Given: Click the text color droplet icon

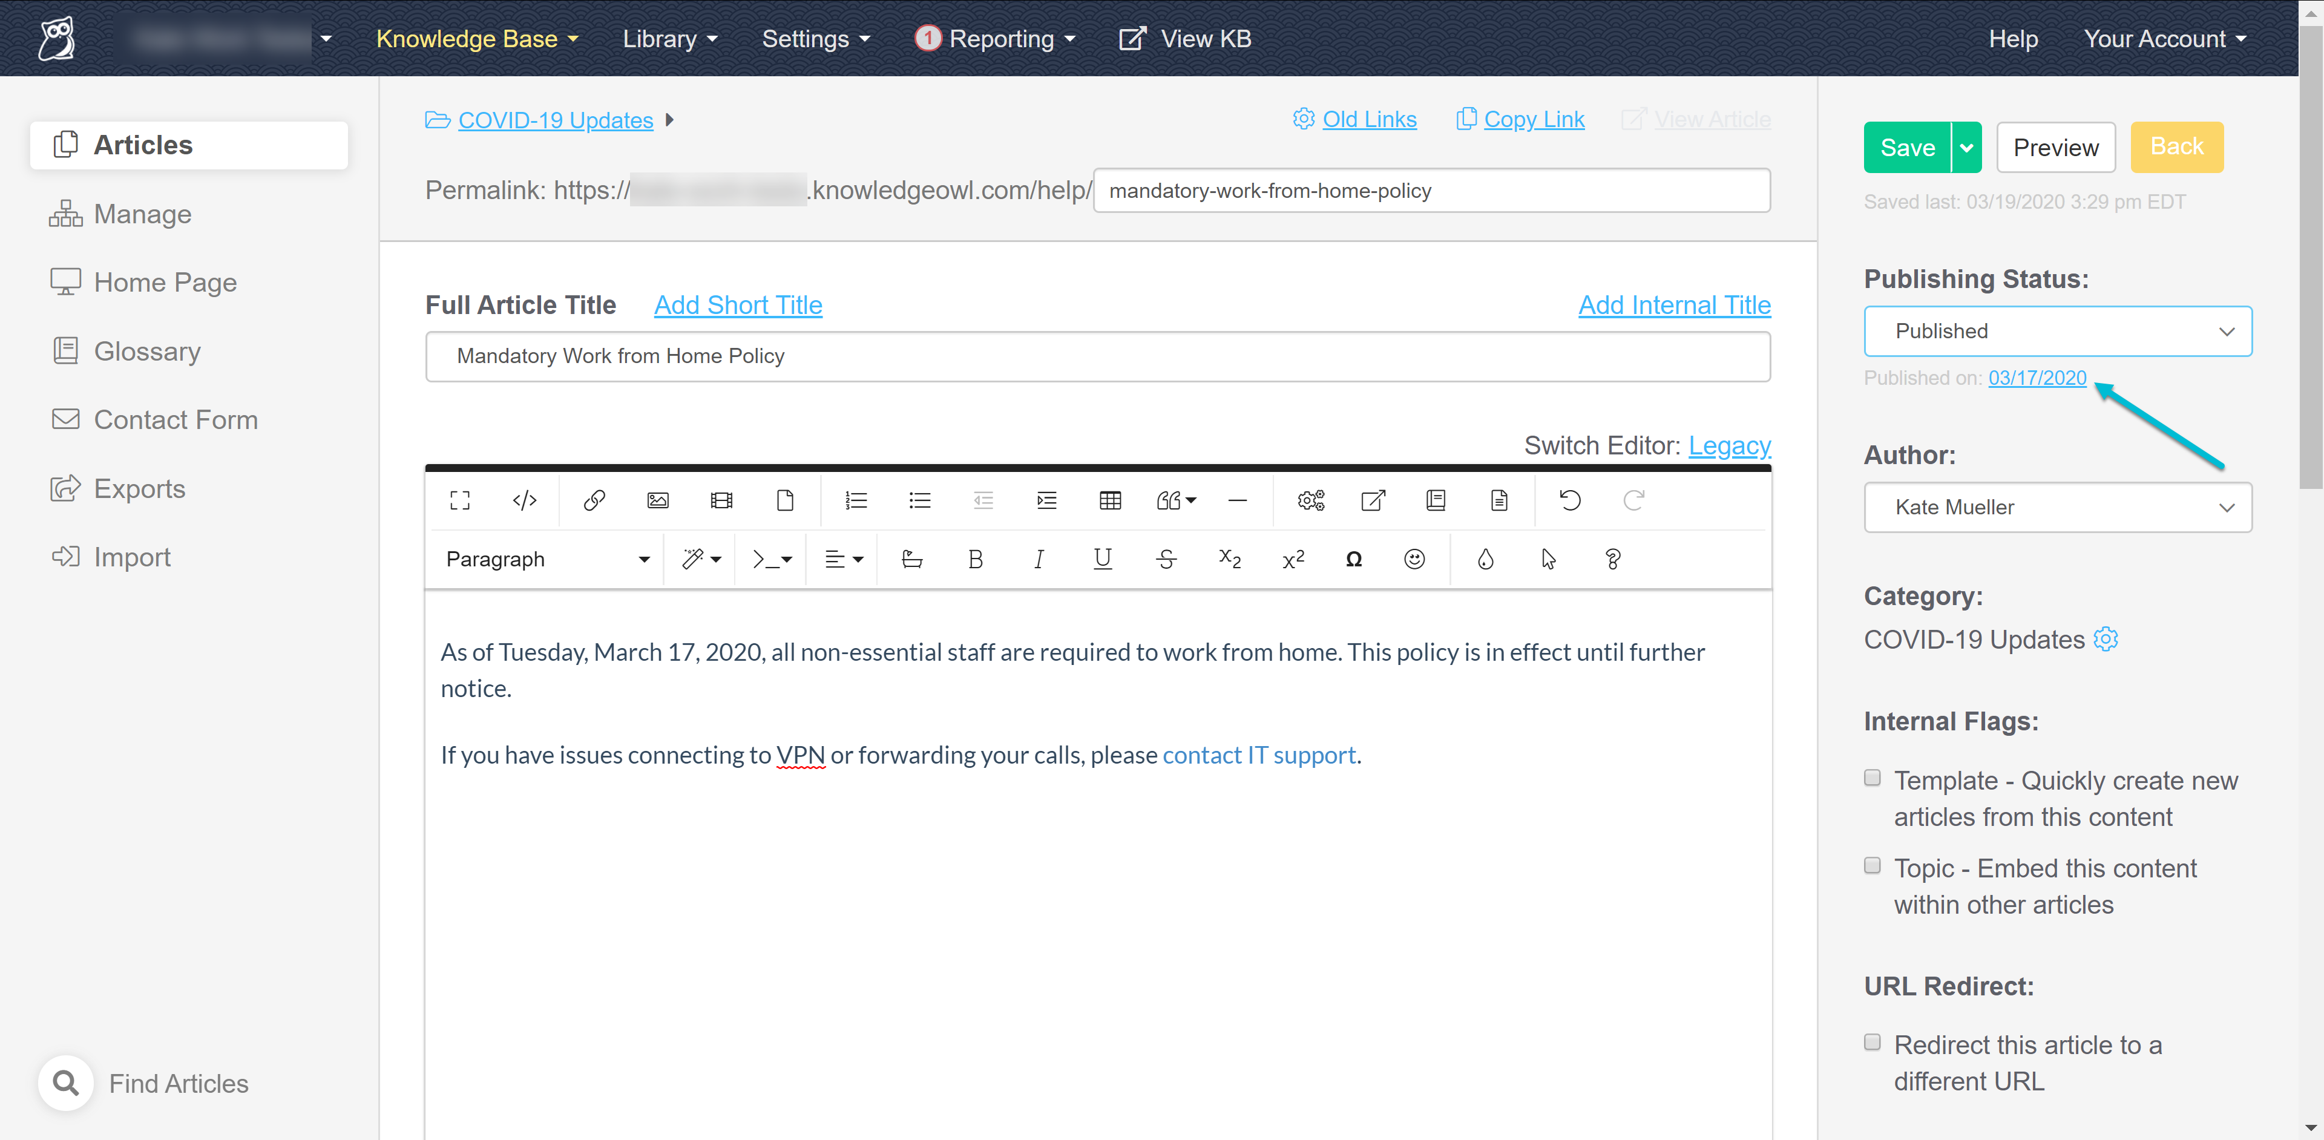Looking at the screenshot, I should point(1485,559).
